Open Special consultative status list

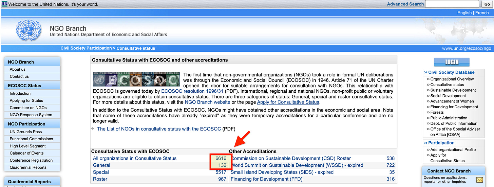click(101, 172)
